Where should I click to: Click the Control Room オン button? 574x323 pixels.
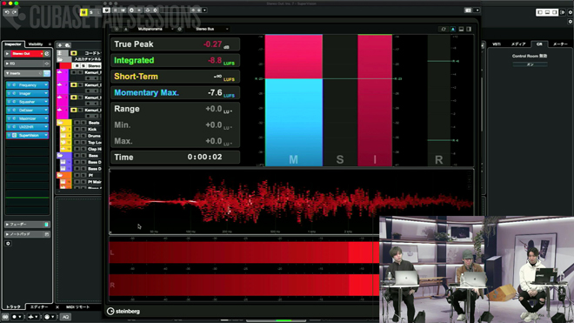pyautogui.click(x=530, y=64)
